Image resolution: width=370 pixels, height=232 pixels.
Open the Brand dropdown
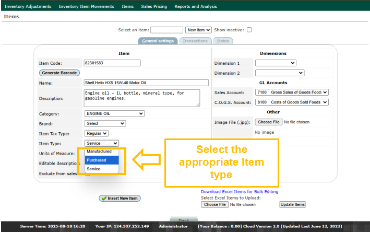coord(105,123)
